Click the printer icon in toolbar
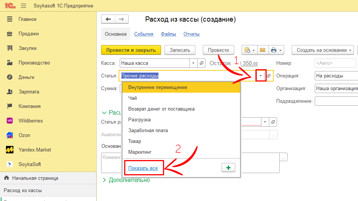The height and width of the screenshot is (201, 358). pyautogui.click(x=274, y=50)
